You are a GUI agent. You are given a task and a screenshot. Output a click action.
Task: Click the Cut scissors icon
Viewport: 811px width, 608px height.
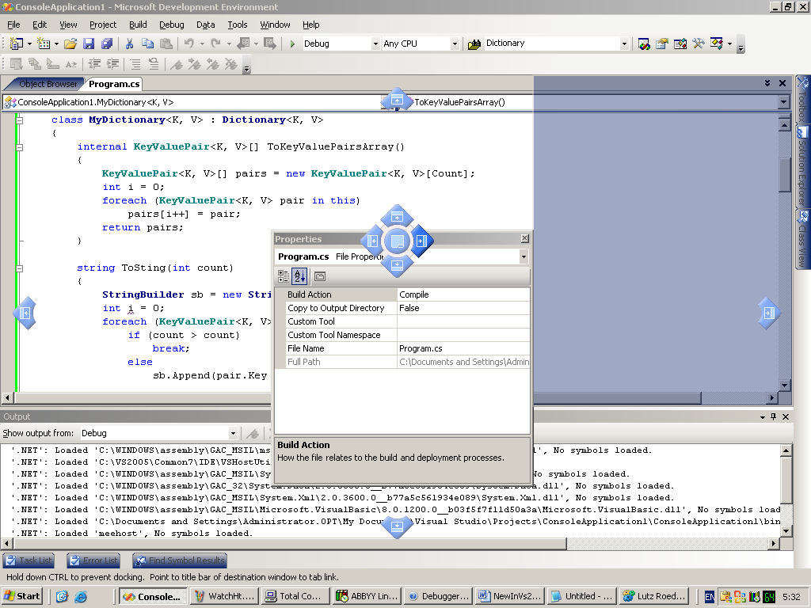[x=130, y=44]
